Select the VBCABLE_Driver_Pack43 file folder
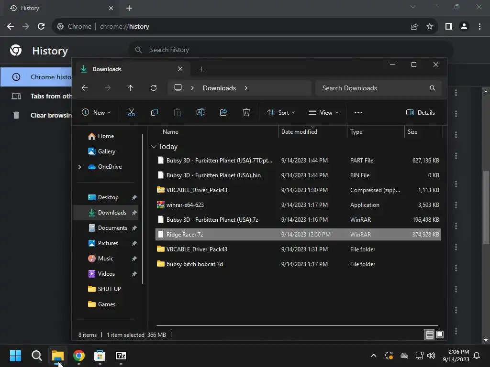The height and width of the screenshot is (367, 490). 298,249
